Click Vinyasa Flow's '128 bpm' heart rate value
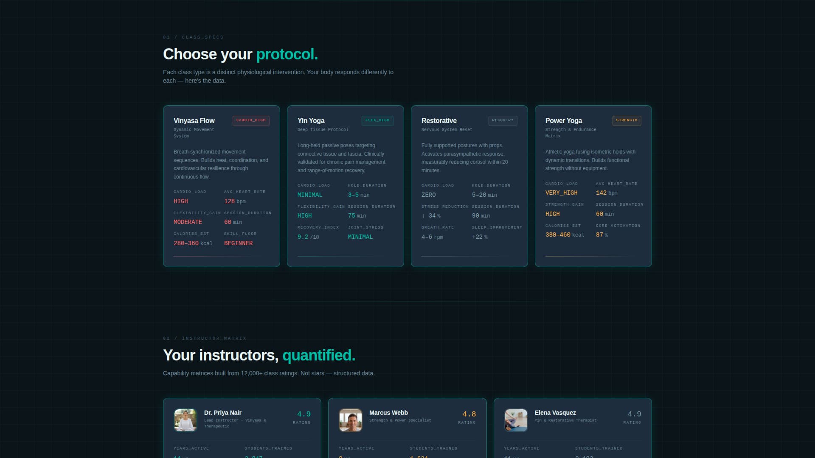Image resolution: width=815 pixels, height=458 pixels. point(235,201)
